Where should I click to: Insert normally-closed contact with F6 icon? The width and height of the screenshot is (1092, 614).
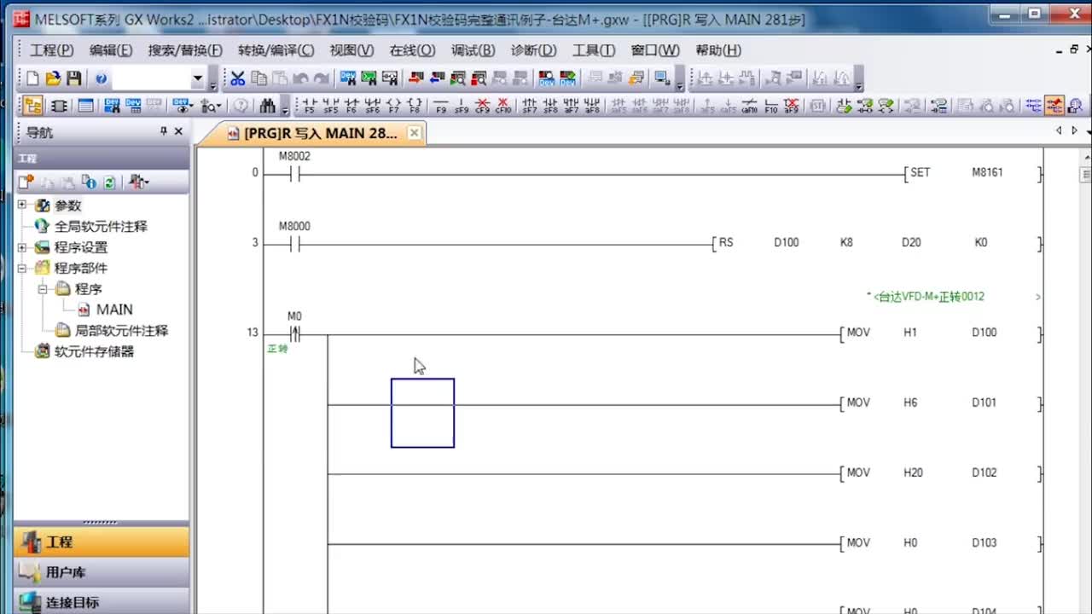351,106
